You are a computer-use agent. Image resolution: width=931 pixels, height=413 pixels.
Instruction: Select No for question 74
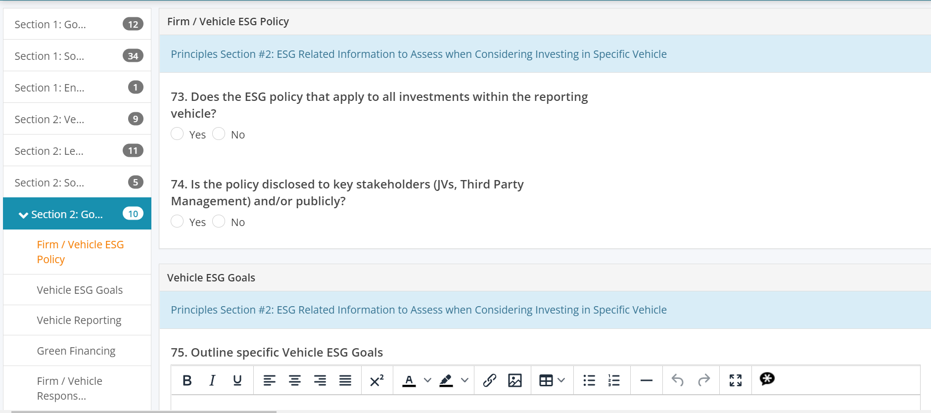click(x=219, y=221)
